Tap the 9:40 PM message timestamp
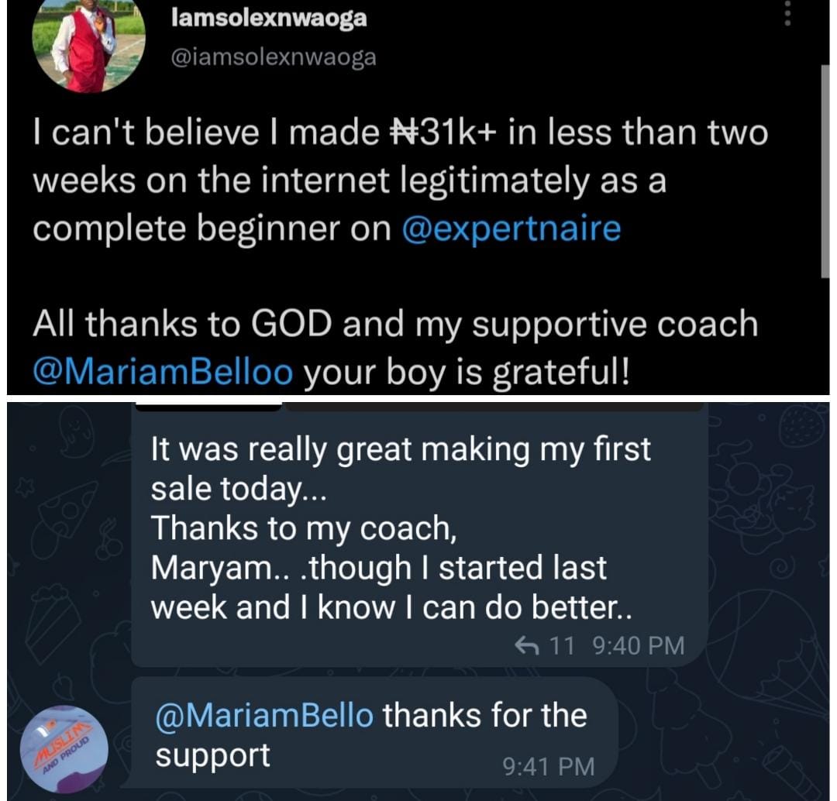This screenshot has height=801, width=837. 638,645
